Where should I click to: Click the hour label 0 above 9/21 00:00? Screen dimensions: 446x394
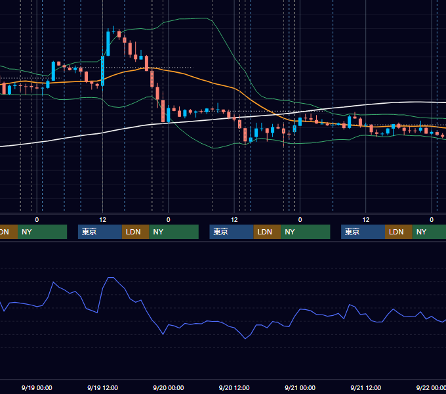(300, 220)
